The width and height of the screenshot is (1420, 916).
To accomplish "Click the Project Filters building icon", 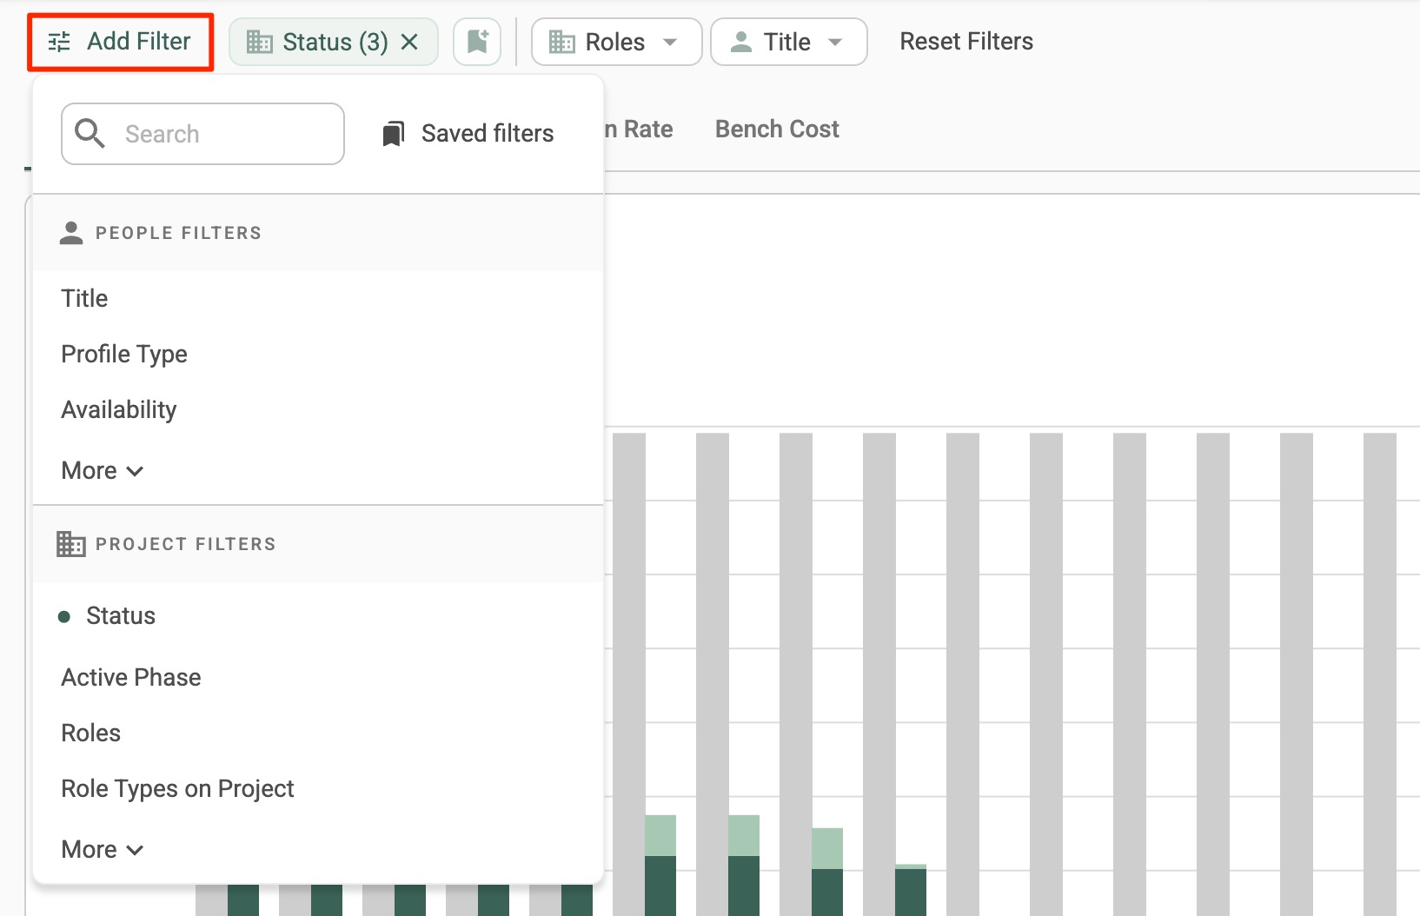I will pyautogui.click(x=71, y=544).
